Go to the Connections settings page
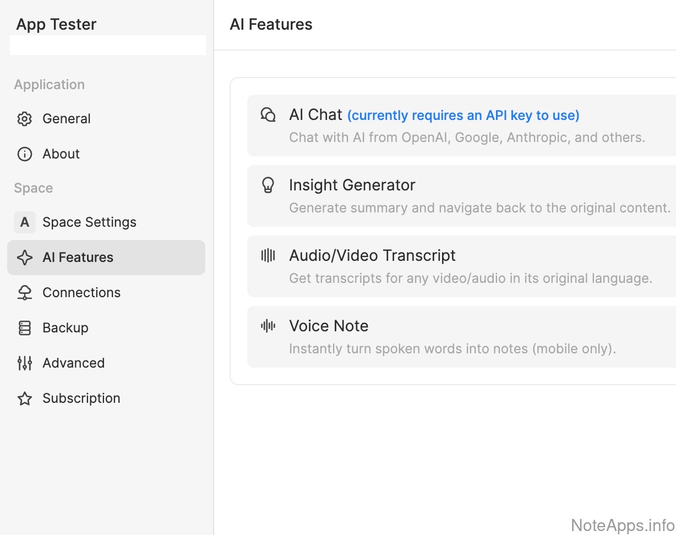The image size is (676, 536). pyautogui.click(x=81, y=293)
